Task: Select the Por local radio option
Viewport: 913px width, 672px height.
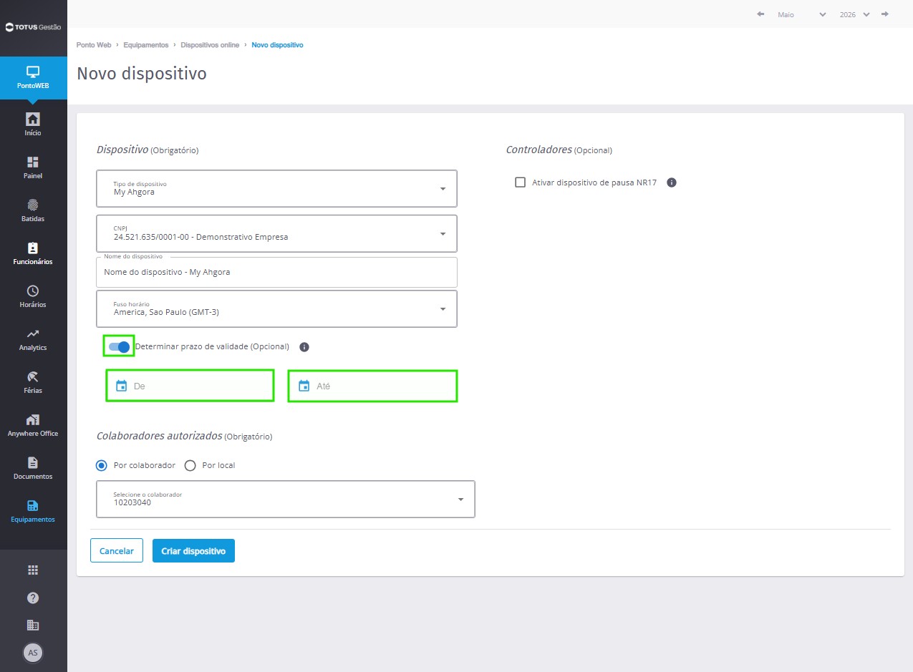Action: 190,465
